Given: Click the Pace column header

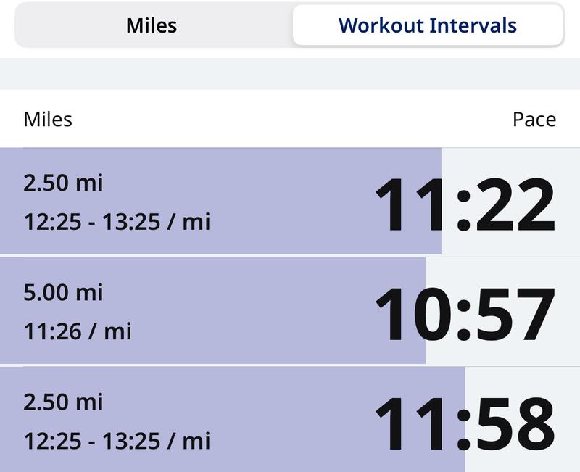Looking at the screenshot, I should pos(534,119).
